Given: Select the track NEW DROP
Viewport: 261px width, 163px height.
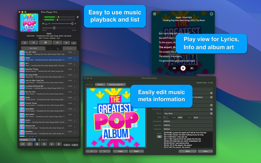Looking at the screenshot, I should (x=49, y=115).
